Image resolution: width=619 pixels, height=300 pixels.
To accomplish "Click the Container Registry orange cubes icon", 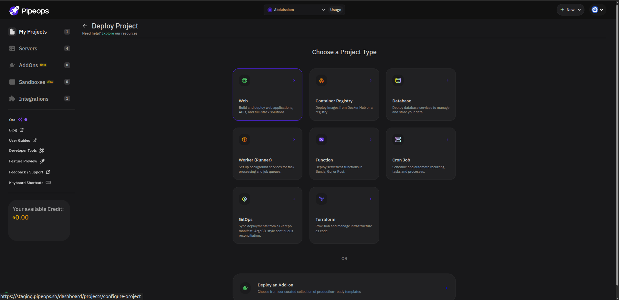I will (x=321, y=80).
